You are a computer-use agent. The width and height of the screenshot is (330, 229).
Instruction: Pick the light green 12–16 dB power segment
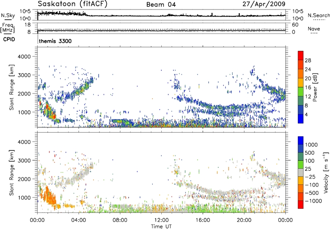point(301,91)
